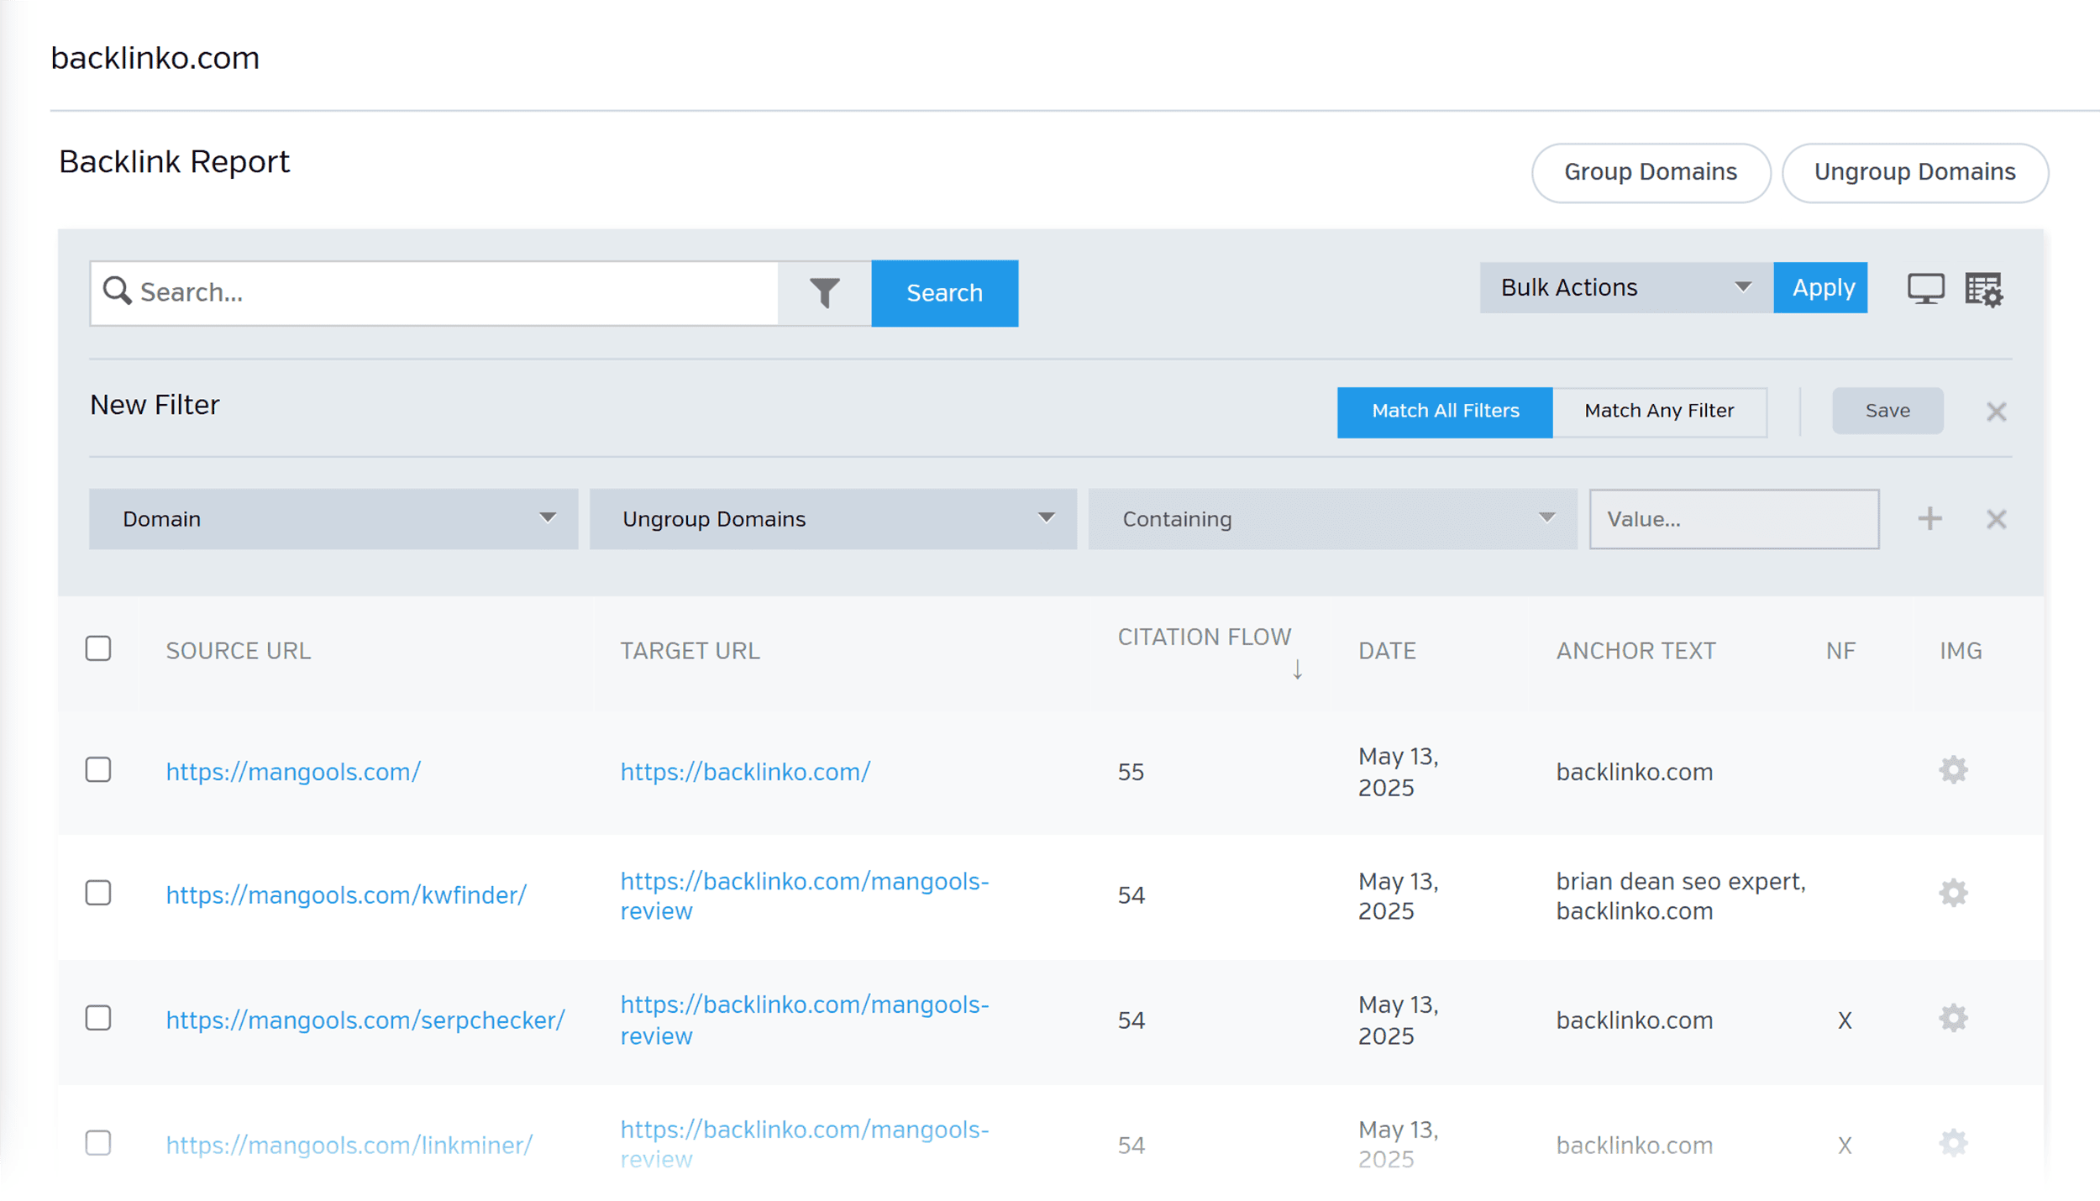Select Match Any Filter option
The width and height of the screenshot is (2100, 1201).
pyautogui.click(x=1659, y=412)
